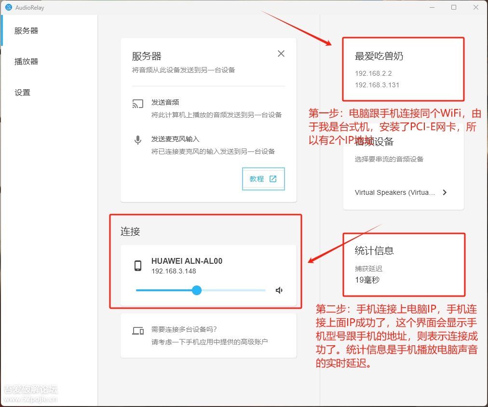Close the AudioRelay window
This screenshot has width=488, height=407.
476,7
